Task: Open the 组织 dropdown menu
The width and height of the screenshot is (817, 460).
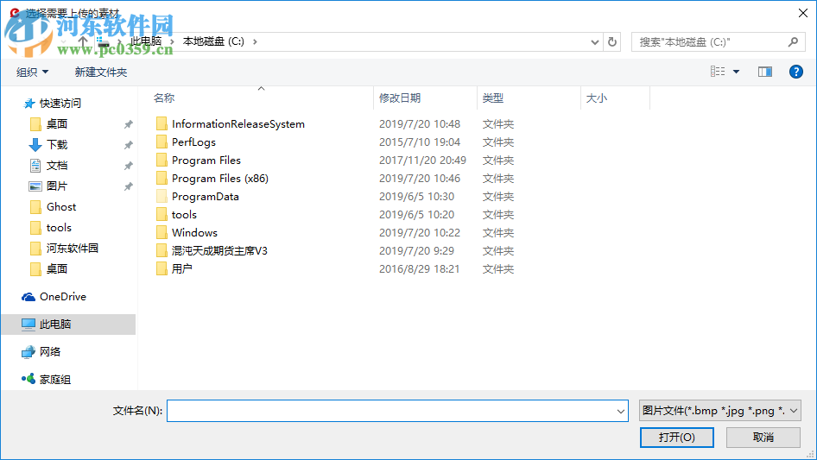Action: (32, 72)
